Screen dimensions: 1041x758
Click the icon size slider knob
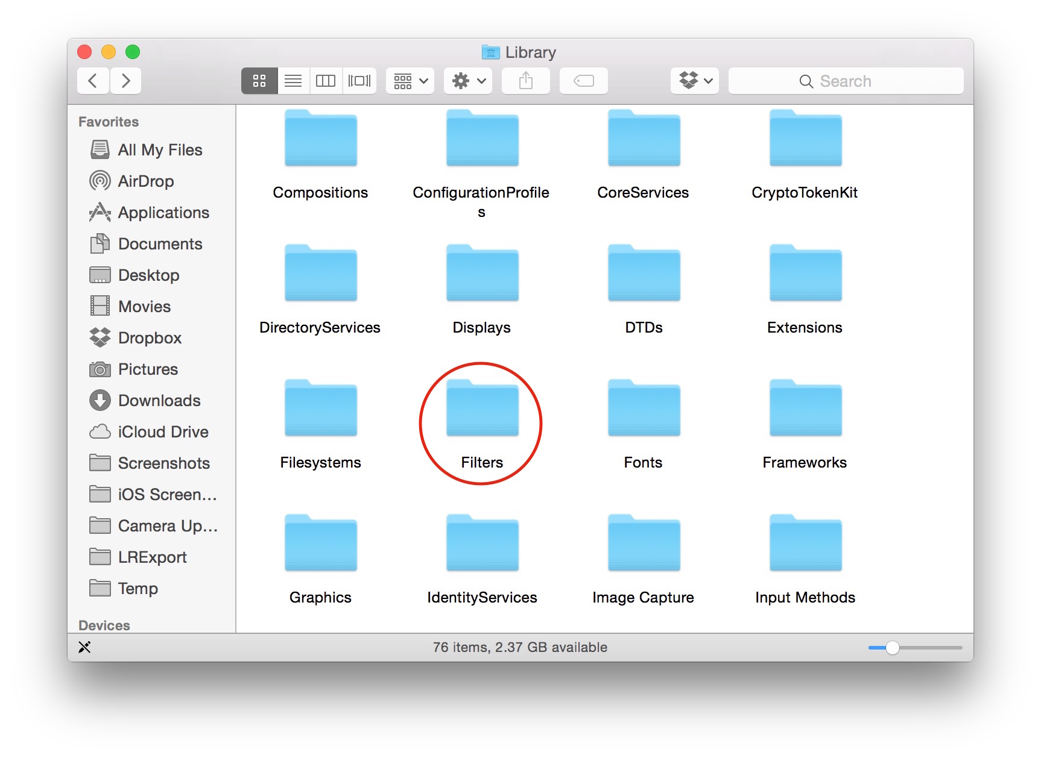(892, 648)
